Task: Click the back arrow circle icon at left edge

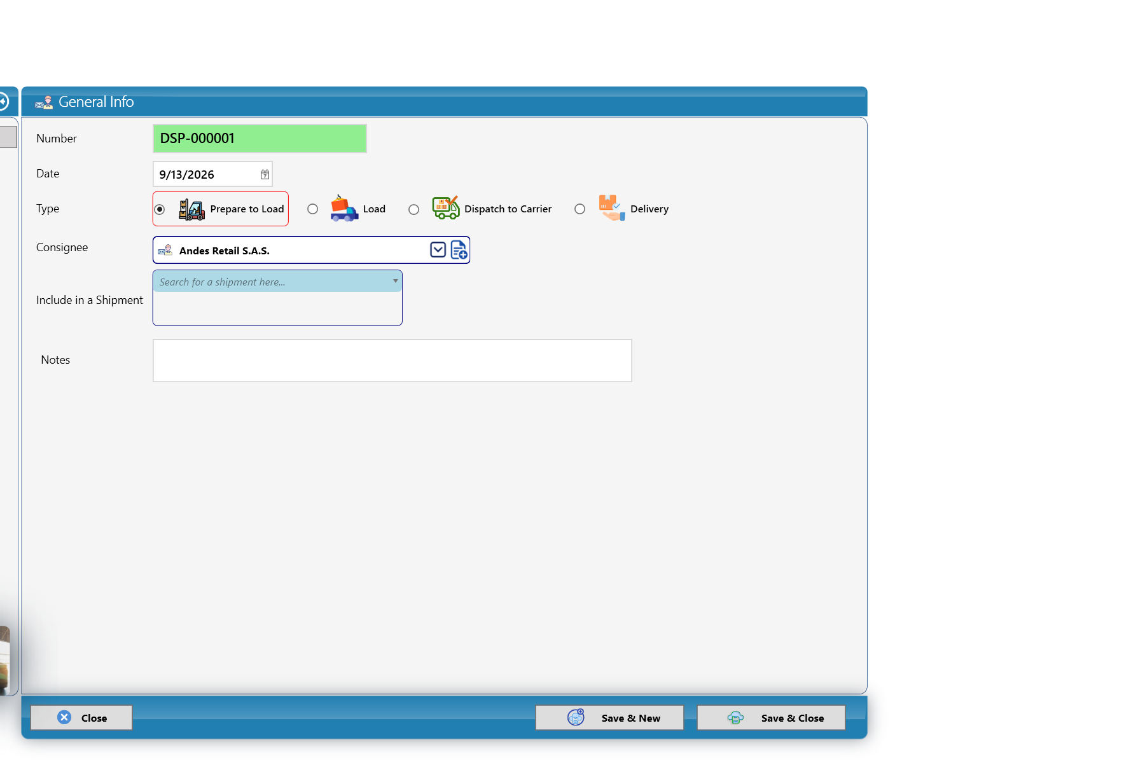Action: 3,102
